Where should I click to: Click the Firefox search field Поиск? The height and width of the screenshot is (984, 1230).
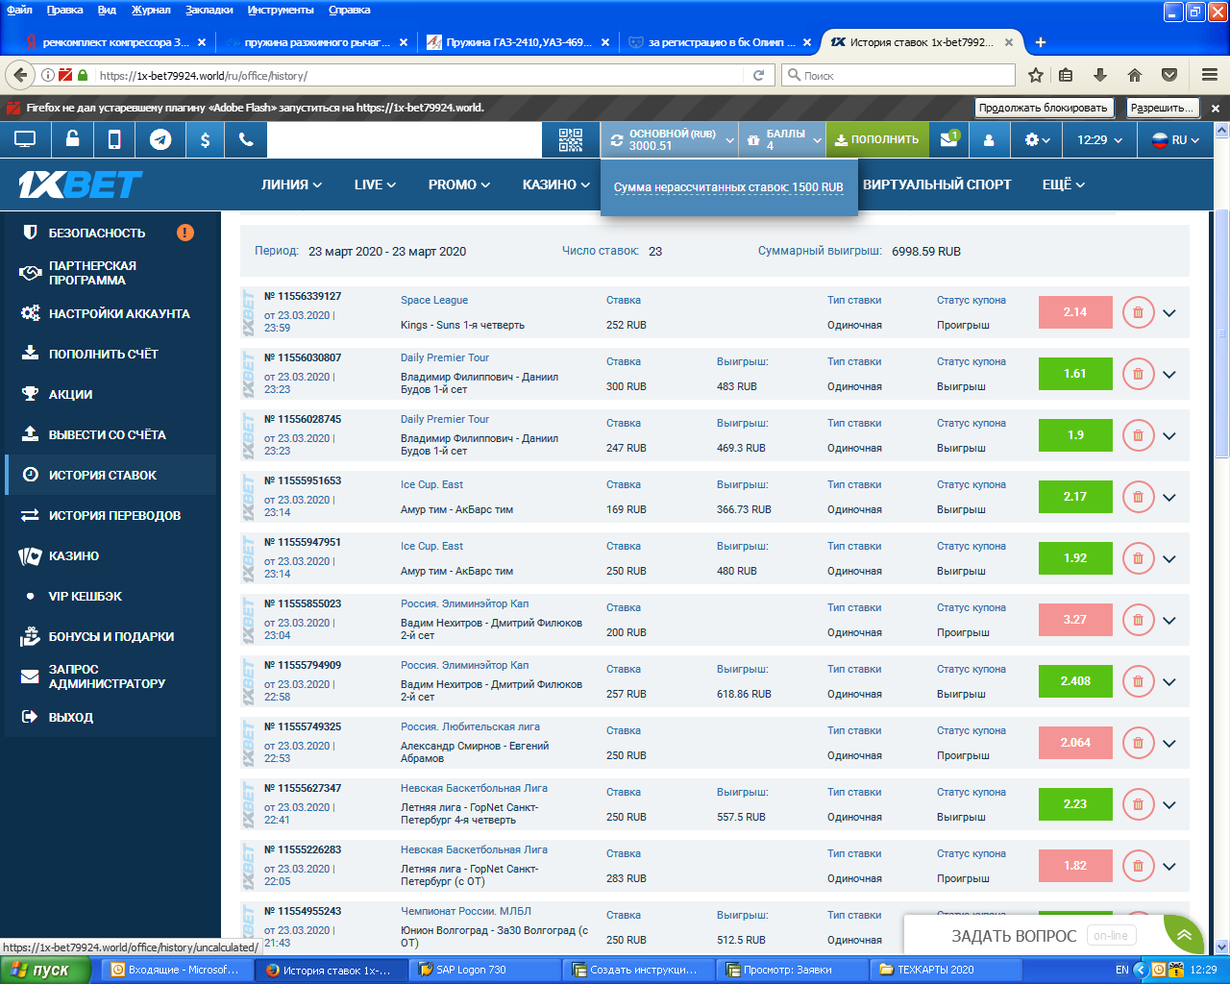(899, 75)
